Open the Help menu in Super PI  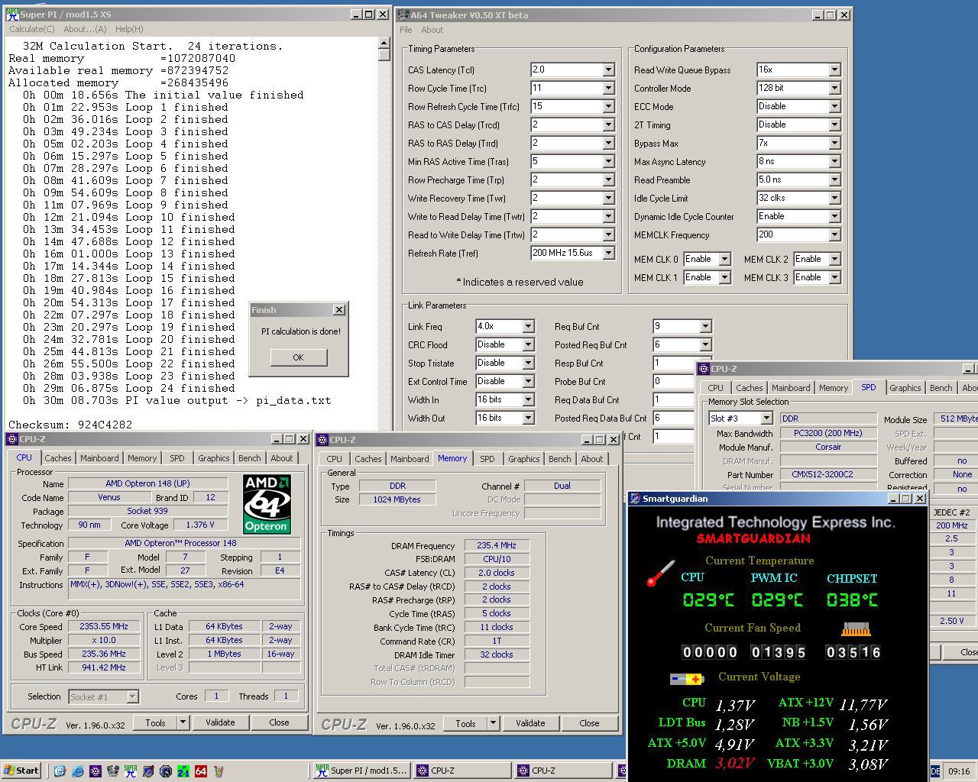point(129,29)
